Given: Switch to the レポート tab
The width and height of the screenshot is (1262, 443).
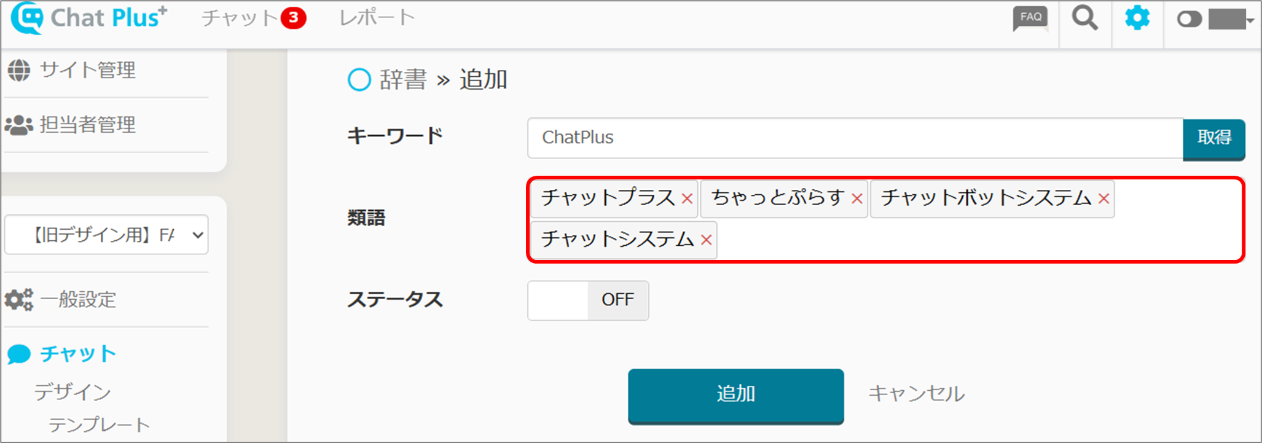Looking at the screenshot, I should tap(377, 18).
